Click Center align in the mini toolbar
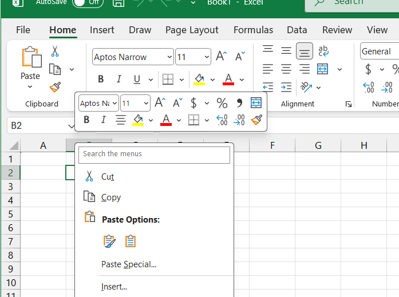Screen dimensions: 399x297 pos(121,120)
